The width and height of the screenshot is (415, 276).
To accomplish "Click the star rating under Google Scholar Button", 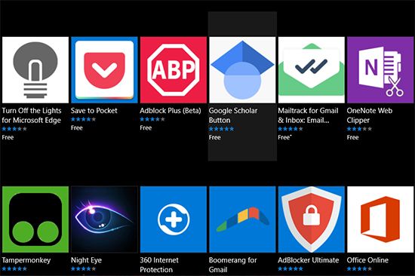I will point(222,129).
